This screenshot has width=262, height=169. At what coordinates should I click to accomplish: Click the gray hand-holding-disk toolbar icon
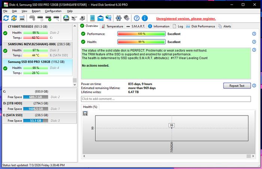(x=32, y=18)
